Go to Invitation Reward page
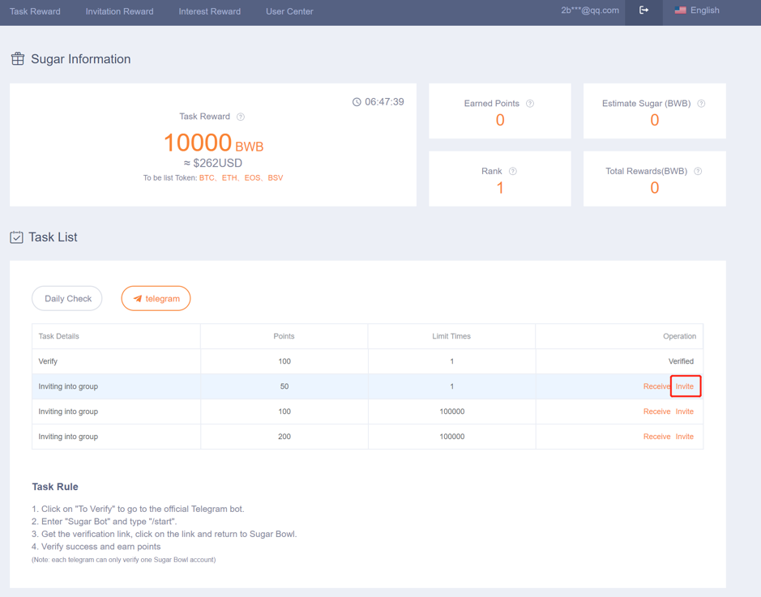 (119, 11)
